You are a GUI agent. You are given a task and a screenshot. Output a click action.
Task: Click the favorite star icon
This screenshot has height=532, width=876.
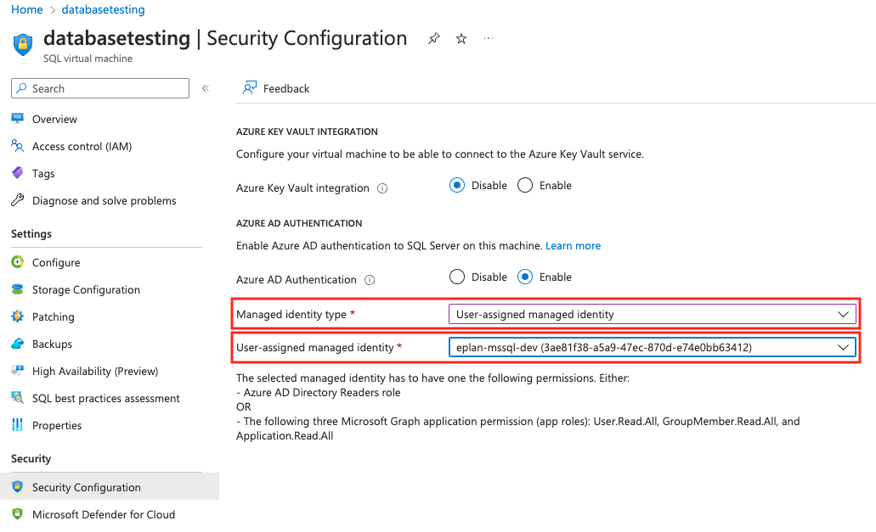click(x=461, y=39)
